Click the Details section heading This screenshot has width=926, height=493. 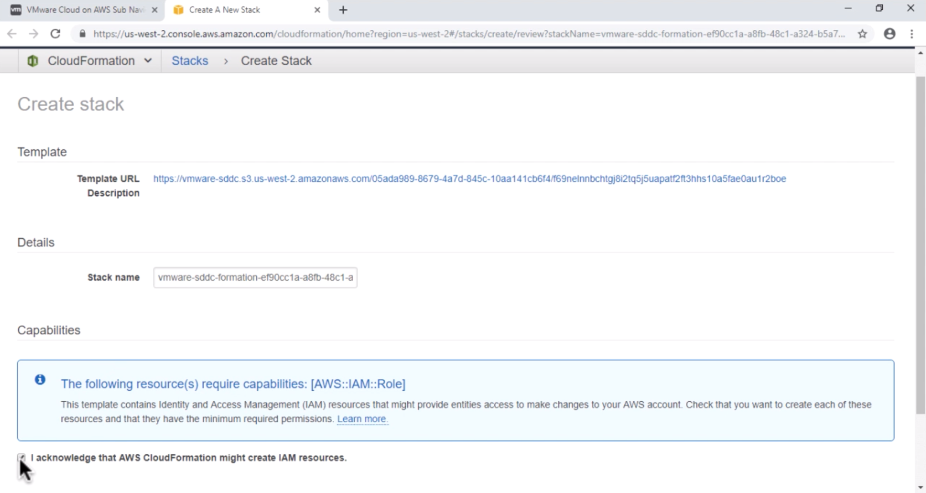click(x=36, y=243)
